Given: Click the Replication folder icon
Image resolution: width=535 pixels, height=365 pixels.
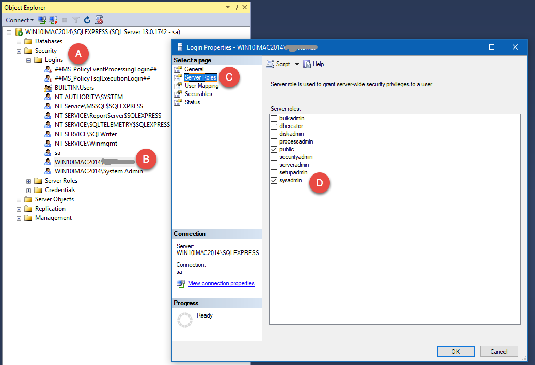Looking at the screenshot, I should click(28, 209).
